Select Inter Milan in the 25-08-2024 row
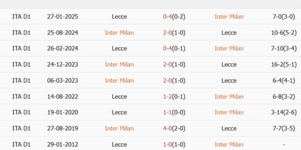 119,33
